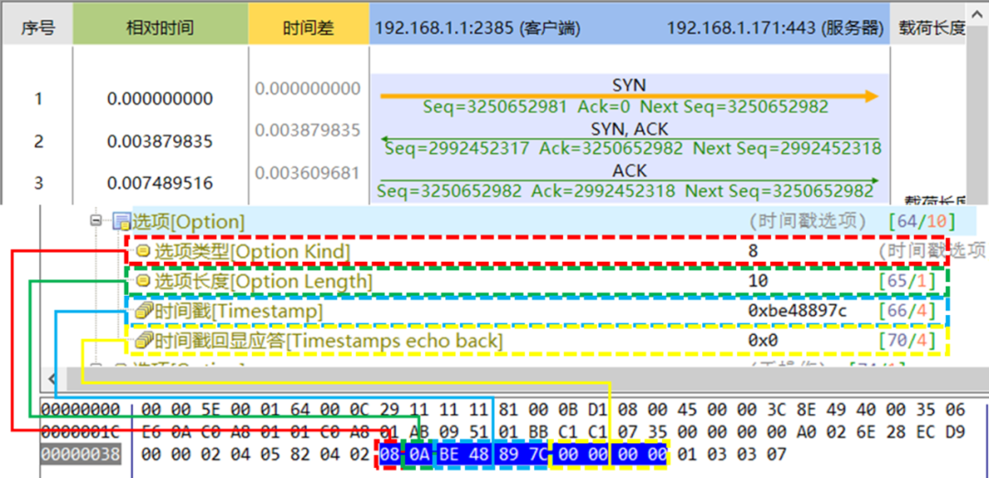Click the option length value 10
Viewport: 989px width, 478px height.
[x=757, y=281]
